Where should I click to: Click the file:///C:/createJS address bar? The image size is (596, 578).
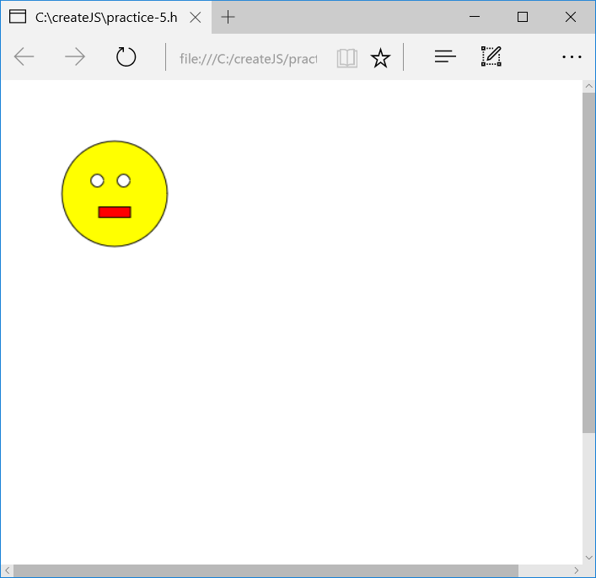click(248, 58)
